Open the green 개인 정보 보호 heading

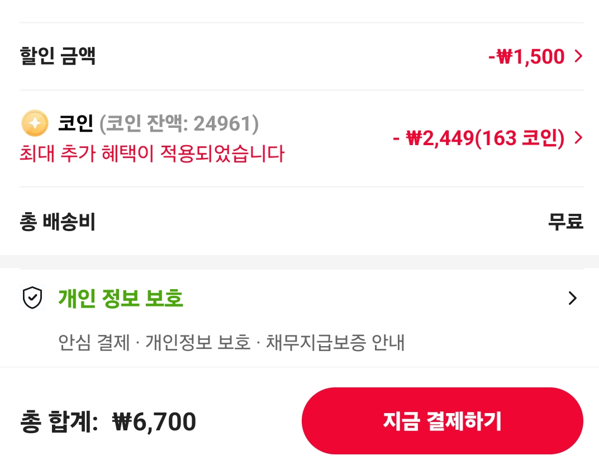pyautogui.click(x=121, y=299)
